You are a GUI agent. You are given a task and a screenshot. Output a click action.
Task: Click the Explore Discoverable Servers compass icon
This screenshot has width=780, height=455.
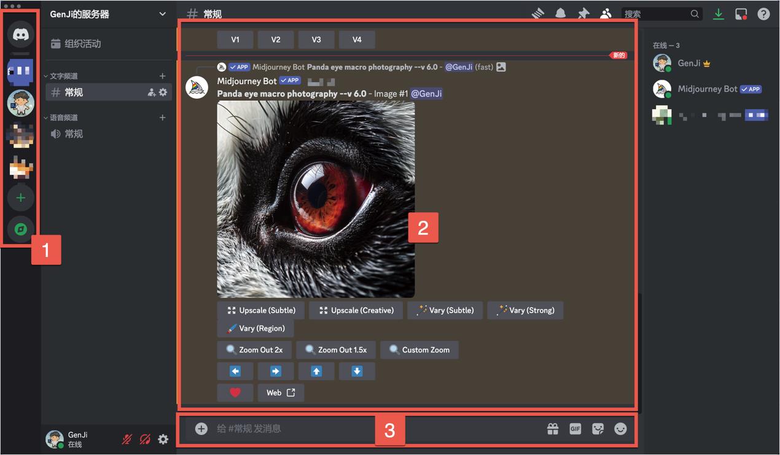[20, 229]
